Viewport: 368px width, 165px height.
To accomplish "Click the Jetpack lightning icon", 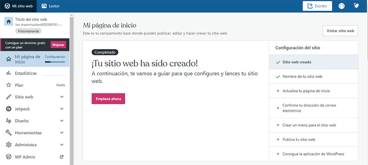I will click(9, 109).
